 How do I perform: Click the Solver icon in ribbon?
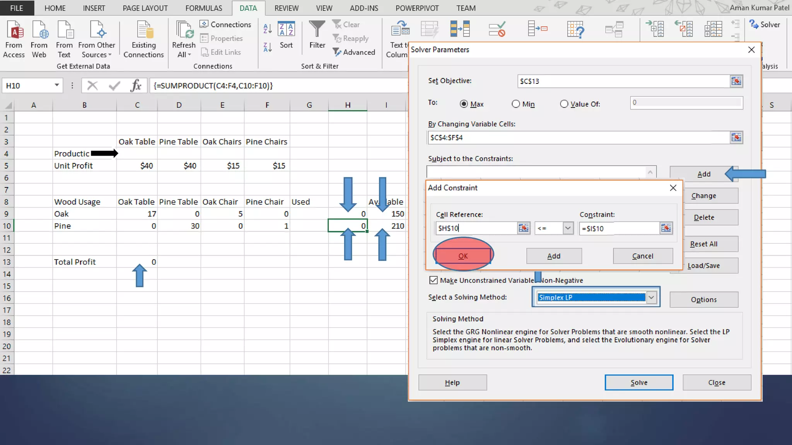[x=765, y=25]
